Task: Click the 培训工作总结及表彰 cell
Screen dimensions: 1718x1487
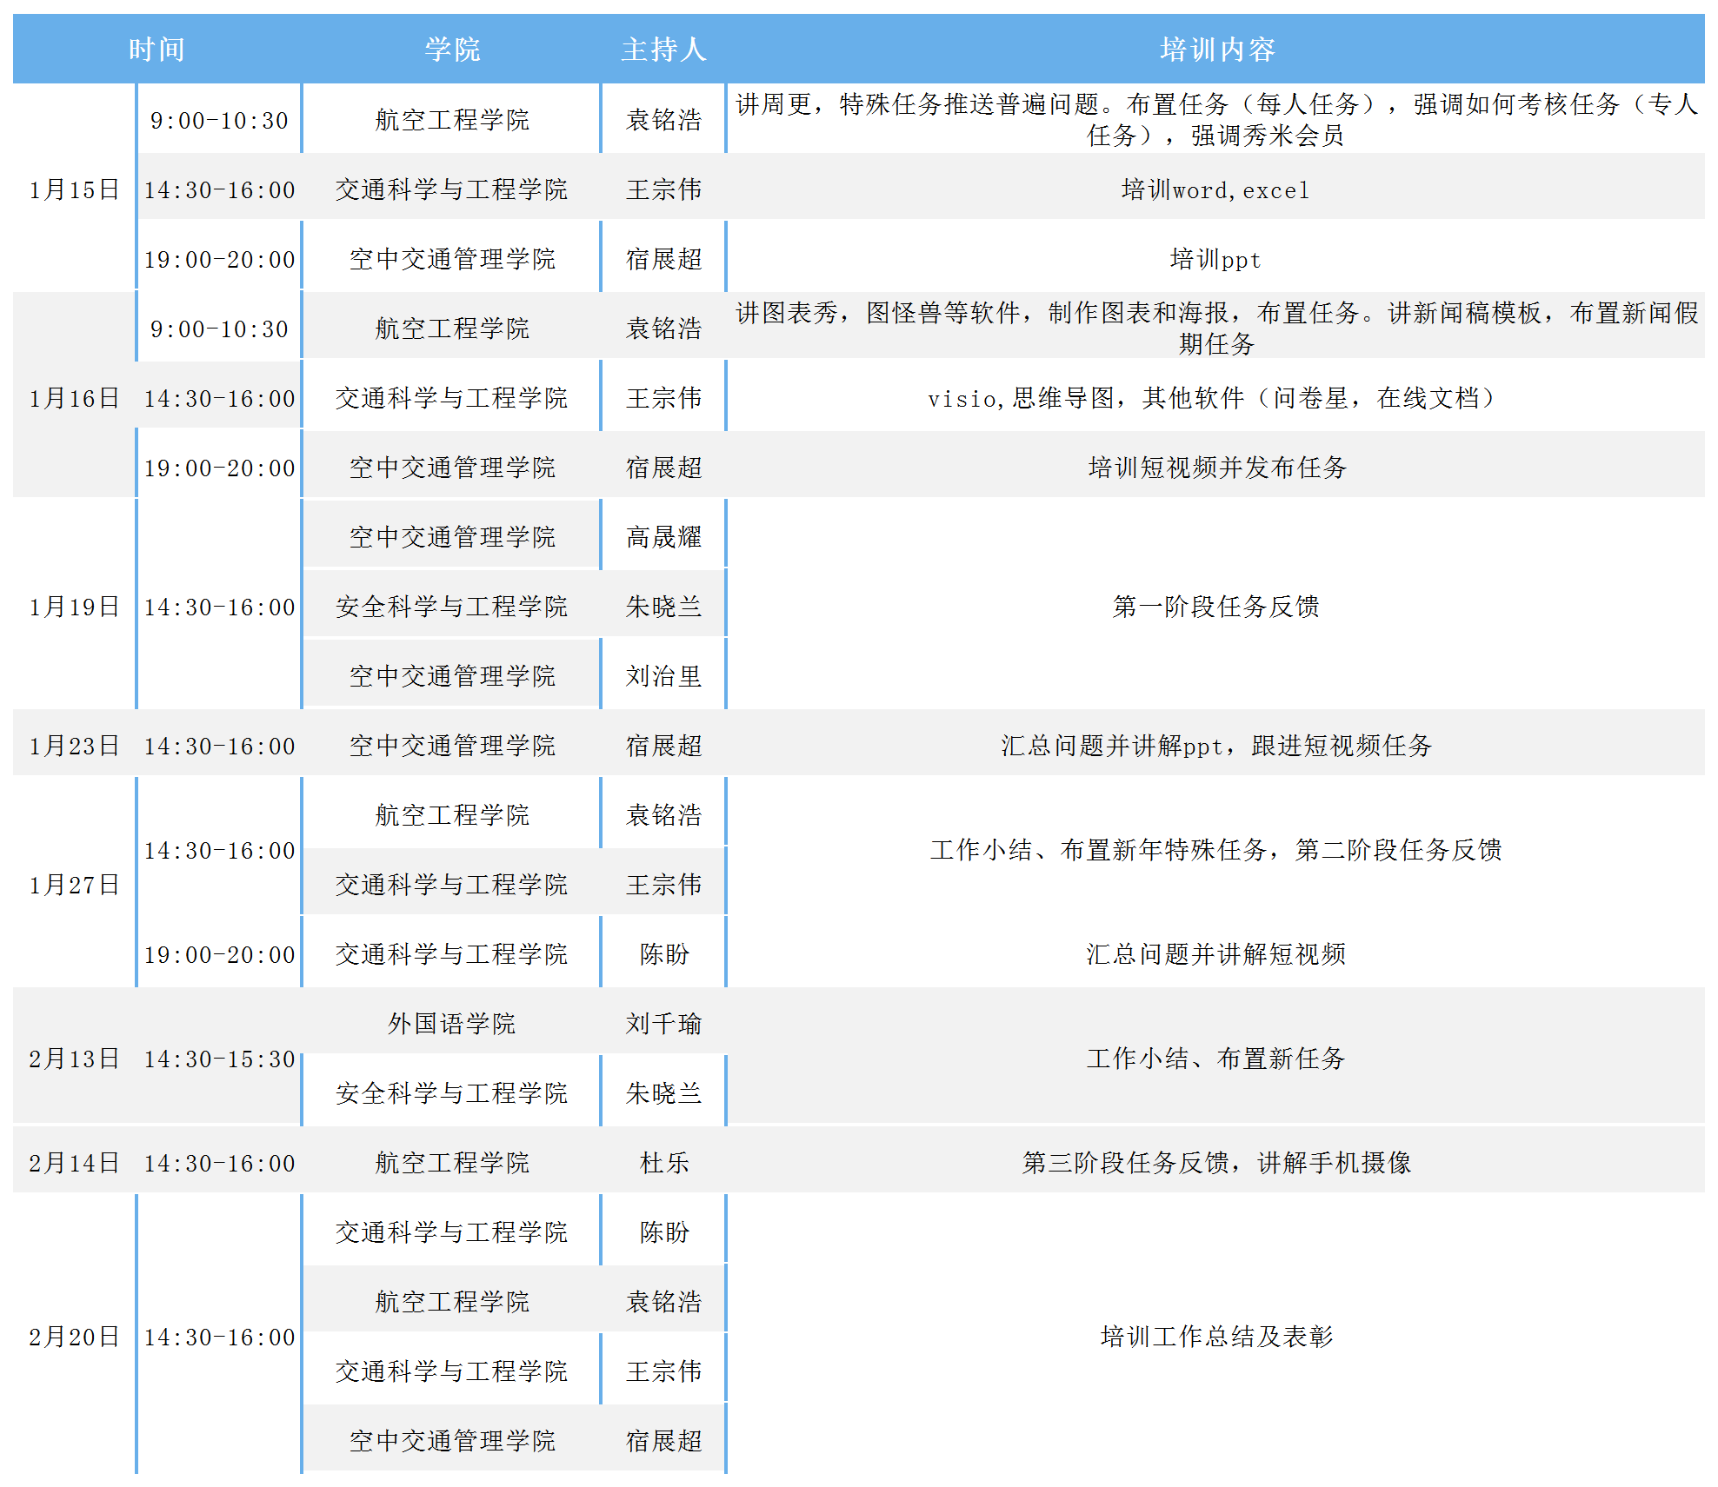Action: point(1215,1337)
